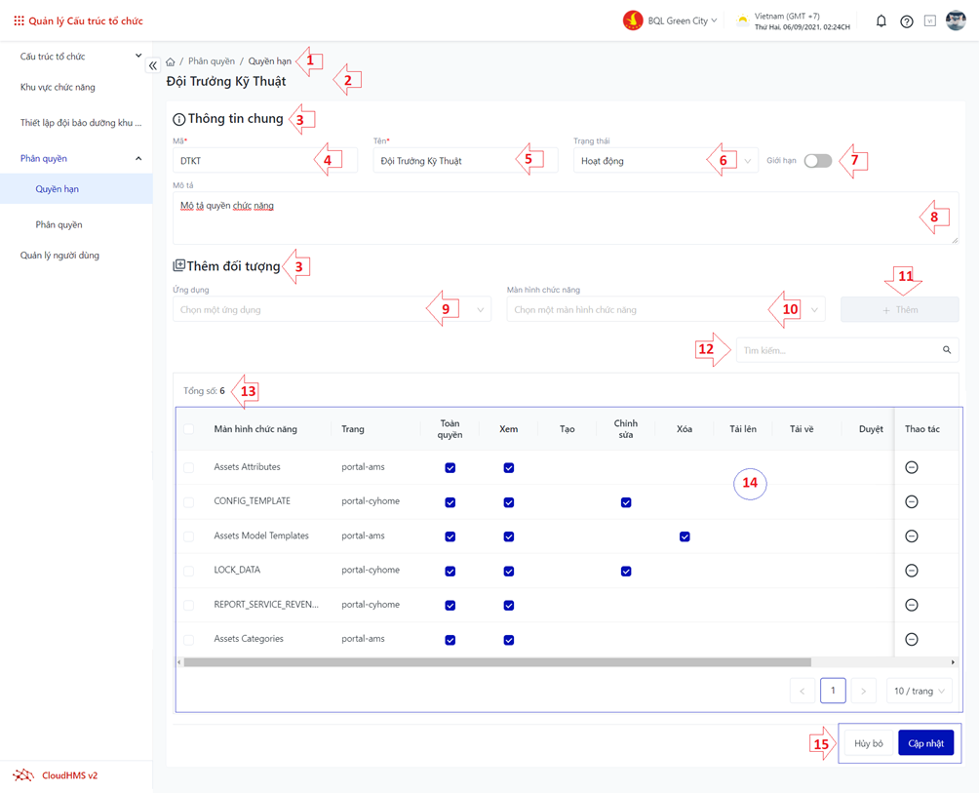
Task: Select Phân quyền submenu item in sidebar
Action: 59,224
